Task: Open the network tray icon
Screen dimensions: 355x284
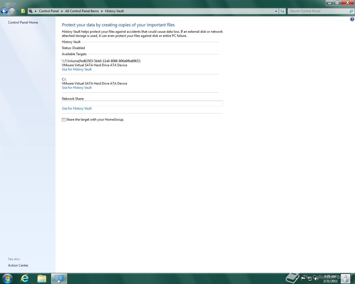Action: click(x=310, y=278)
